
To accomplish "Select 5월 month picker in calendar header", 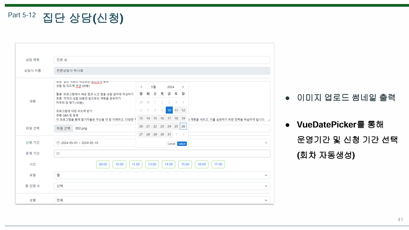I will click(x=154, y=87).
